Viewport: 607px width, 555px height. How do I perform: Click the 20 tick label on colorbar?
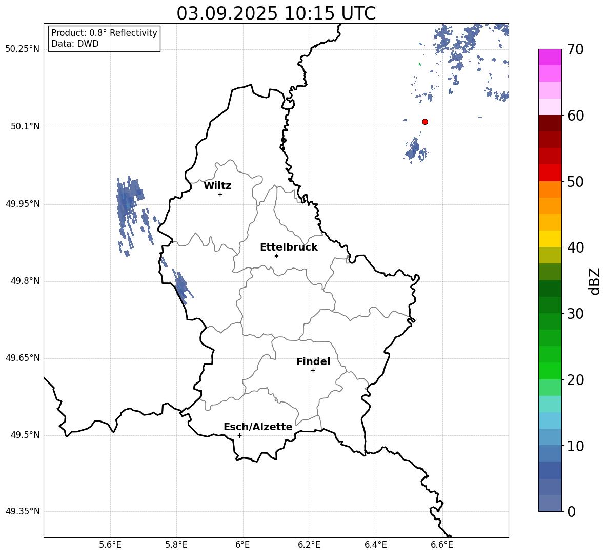(576, 380)
